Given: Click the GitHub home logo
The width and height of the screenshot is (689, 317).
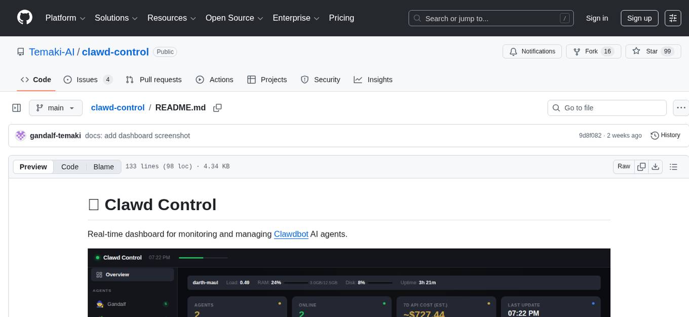Looking at the screenshot, I should click(24, 17).
